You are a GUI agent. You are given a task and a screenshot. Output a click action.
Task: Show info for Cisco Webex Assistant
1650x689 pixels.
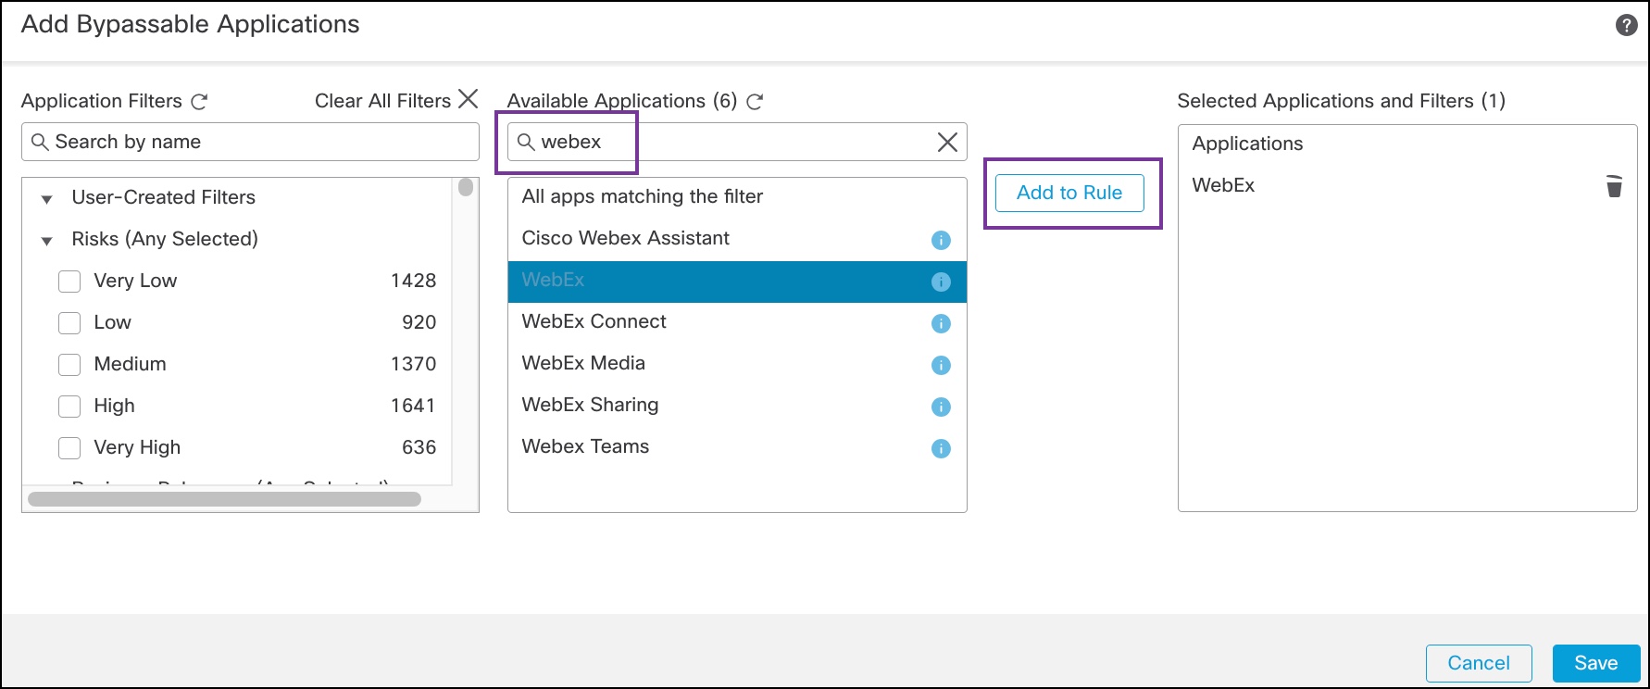click(x=941, y=241)
